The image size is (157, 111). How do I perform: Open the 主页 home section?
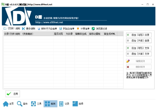(x=8, y=104)
